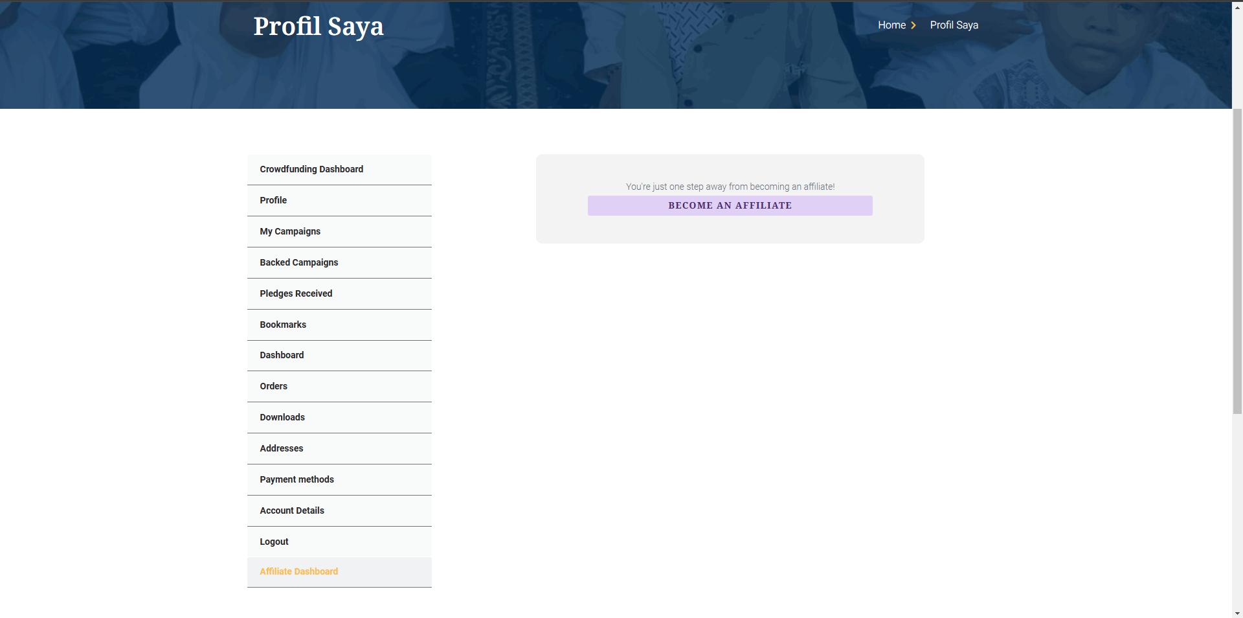Select the Dashboard sidebar item
Image resolution: width=1243 pixels, height=618 pixels.
pos(339,355)
